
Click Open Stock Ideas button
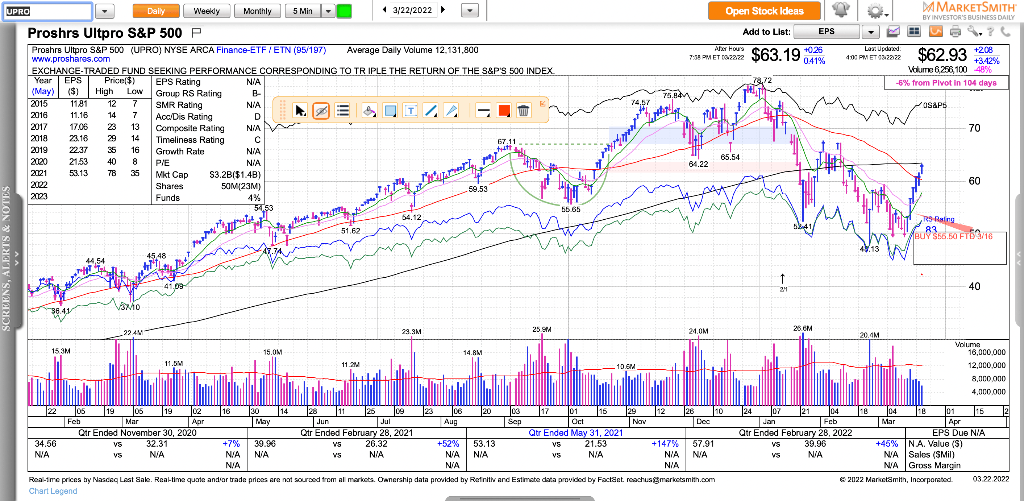point(764,11)
